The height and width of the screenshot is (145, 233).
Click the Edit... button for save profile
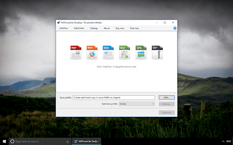[167, 97]
